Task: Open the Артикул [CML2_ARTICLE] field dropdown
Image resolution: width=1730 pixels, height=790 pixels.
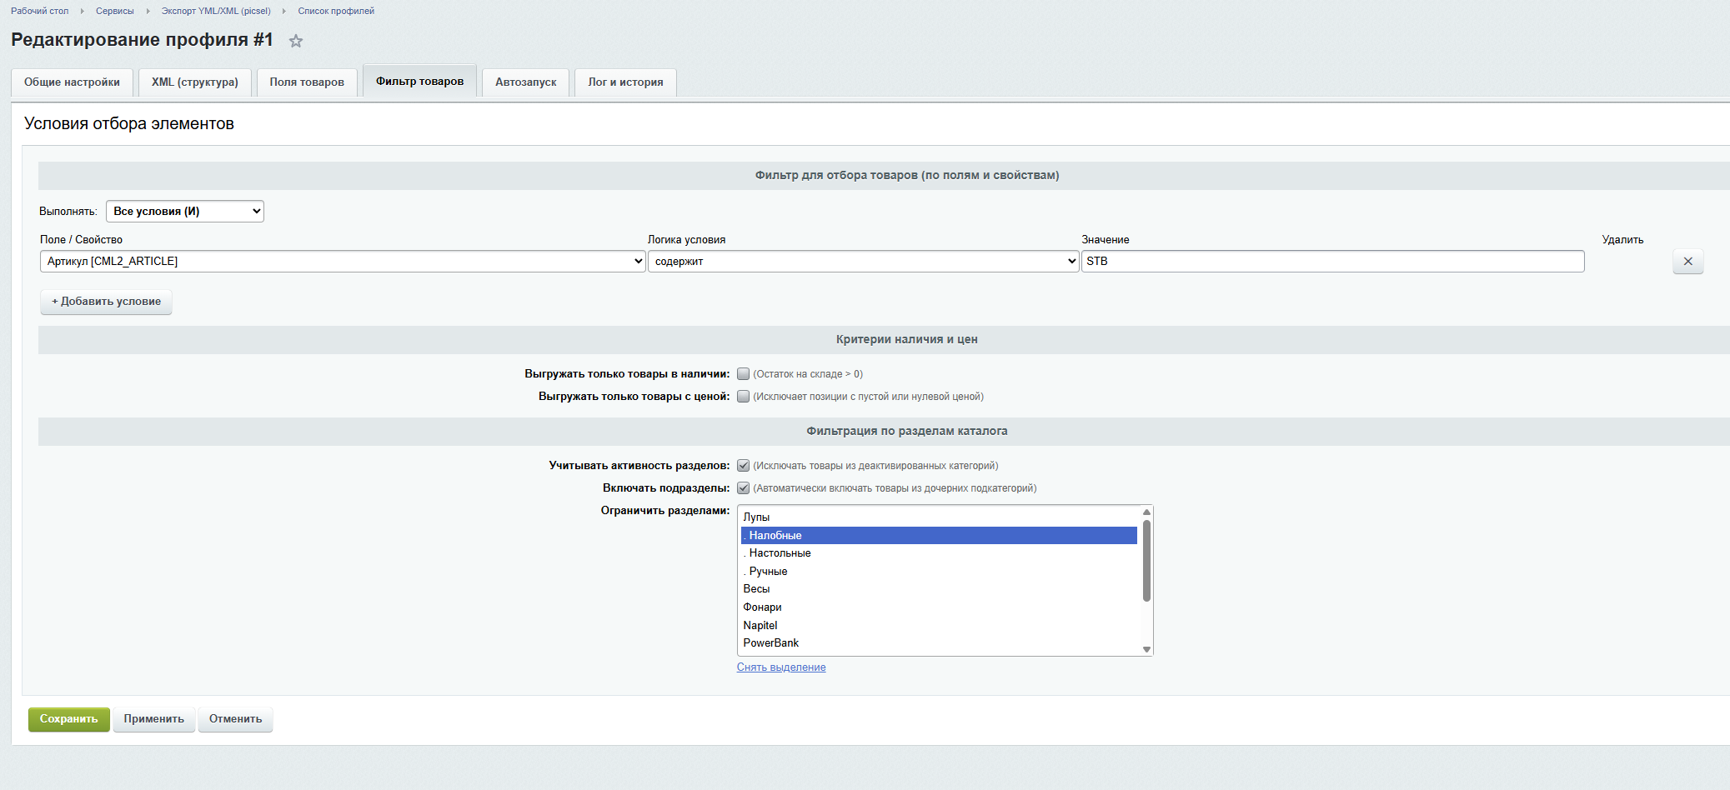Action: pos(343,262)
